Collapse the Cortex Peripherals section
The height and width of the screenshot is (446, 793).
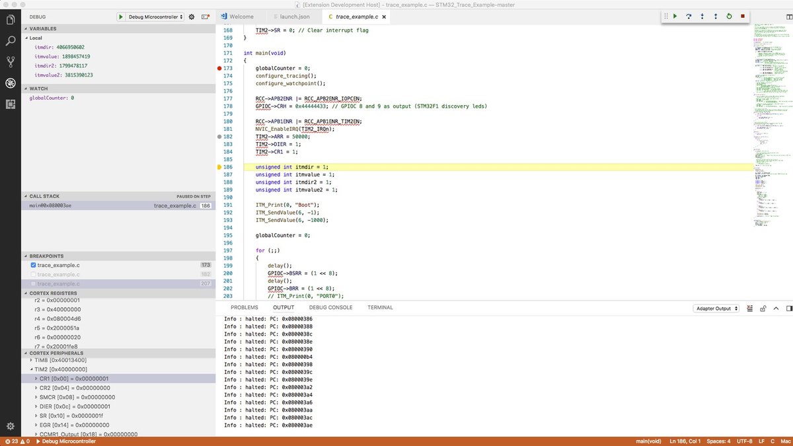[118, 353]
